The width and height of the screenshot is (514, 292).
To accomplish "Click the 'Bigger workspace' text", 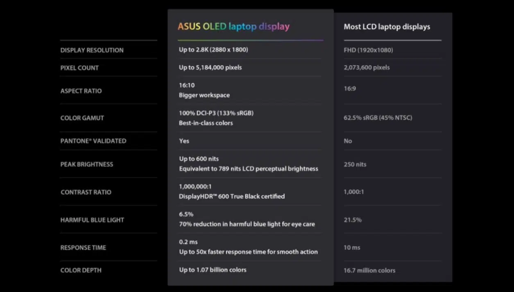I will pos(204,95).
